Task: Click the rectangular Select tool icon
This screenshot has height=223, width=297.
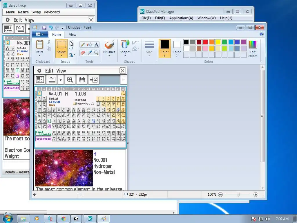Action: 61,45
